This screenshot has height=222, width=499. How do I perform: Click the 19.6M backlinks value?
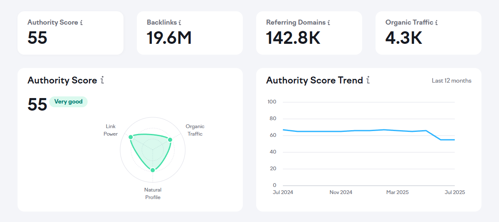[x=169, y=38]
